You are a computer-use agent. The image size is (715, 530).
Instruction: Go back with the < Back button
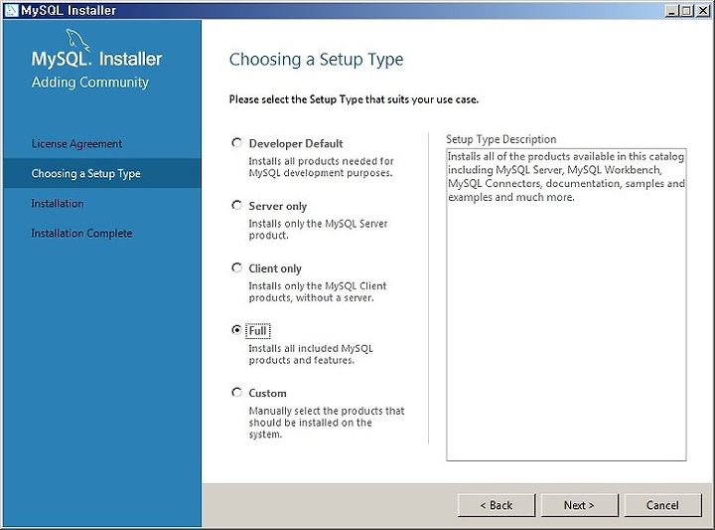coord(497,505)
